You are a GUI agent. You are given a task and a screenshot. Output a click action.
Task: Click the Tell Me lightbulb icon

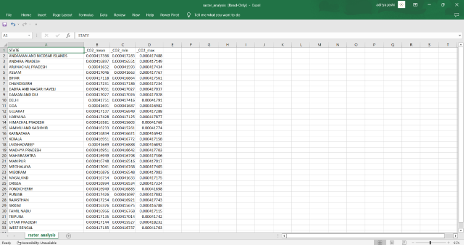click(x=189, y=15)
